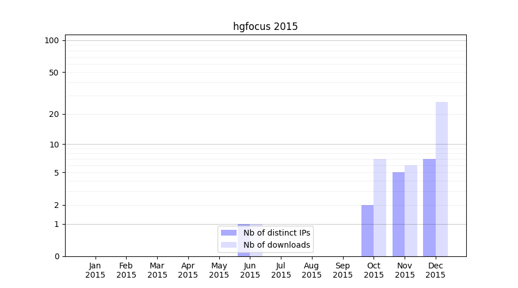518x288 pixels.
Task: Click the chart title hgfocus 2015
Action: click(x=265, y=26)
